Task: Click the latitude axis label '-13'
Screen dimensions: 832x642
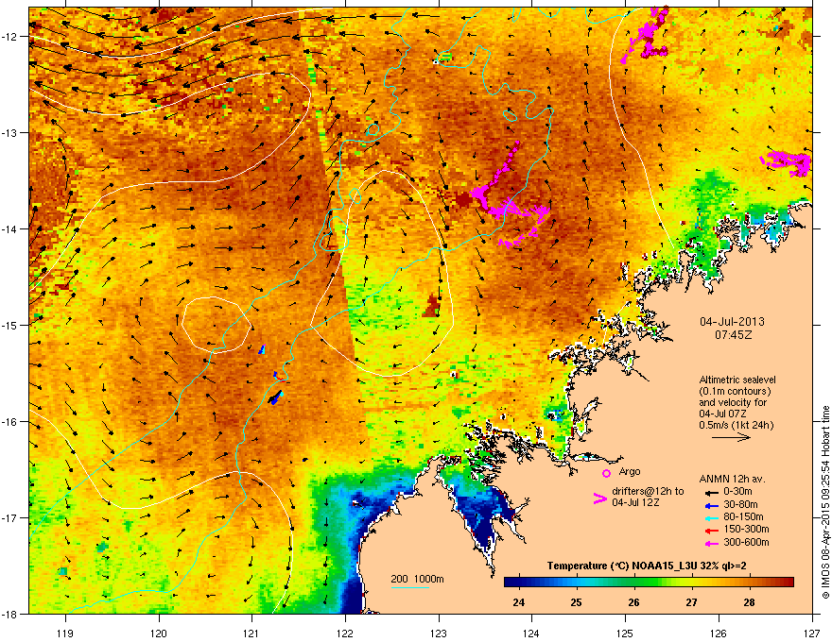Action: (x=9, y=132)
